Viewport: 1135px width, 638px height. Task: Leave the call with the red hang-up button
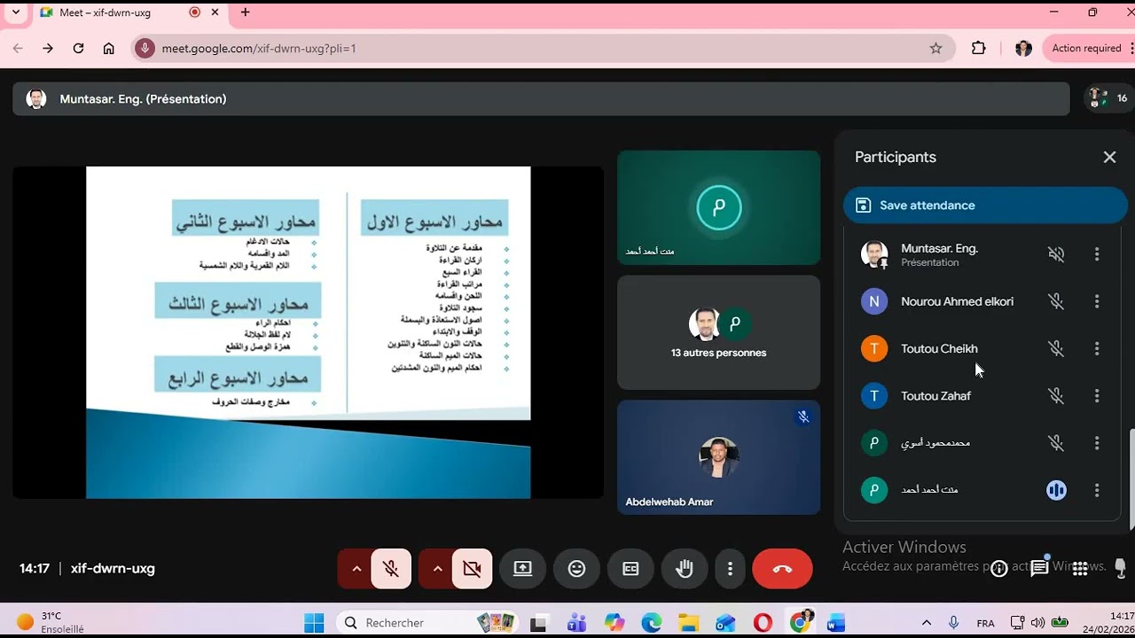[x=782, y=569]
